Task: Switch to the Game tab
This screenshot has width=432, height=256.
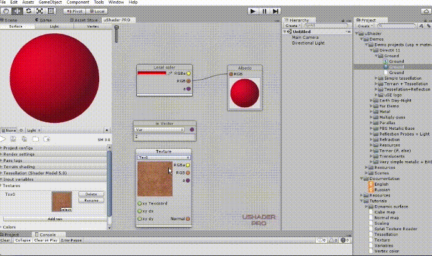Action: pos(43,20)
